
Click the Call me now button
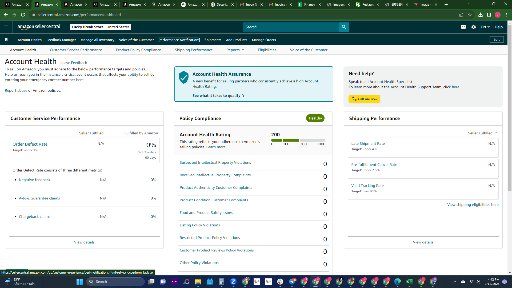coord(364,99)
